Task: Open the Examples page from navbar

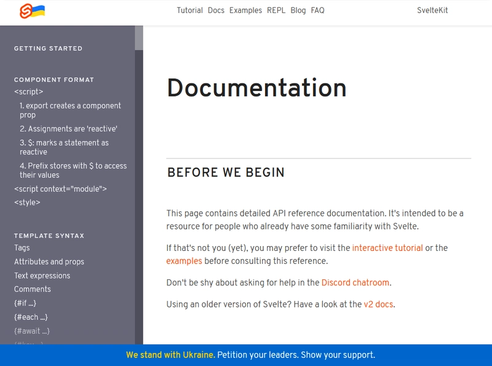Action: tap(245, 10)
